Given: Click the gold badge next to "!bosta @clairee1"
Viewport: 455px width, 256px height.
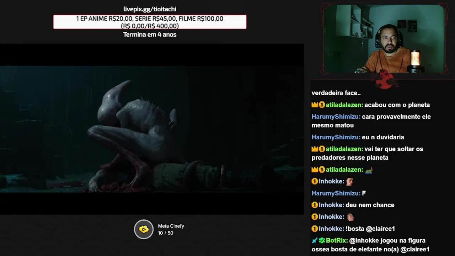Looking at the screenshot, I should point(315,229).
